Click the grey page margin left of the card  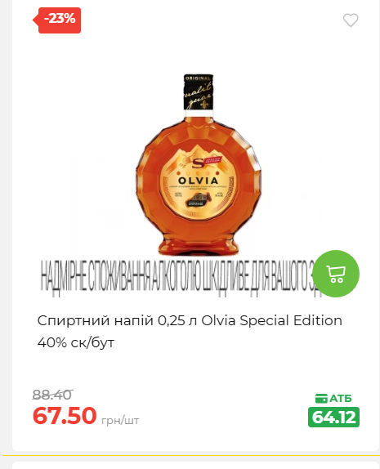click(x=6, y=225)
